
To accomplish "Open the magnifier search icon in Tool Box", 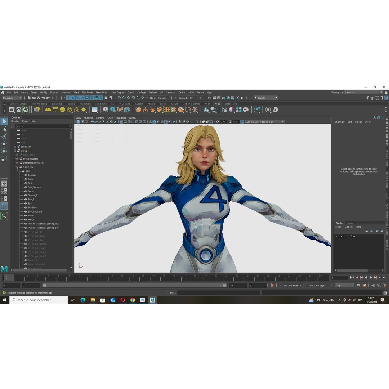I will [4, 216].
